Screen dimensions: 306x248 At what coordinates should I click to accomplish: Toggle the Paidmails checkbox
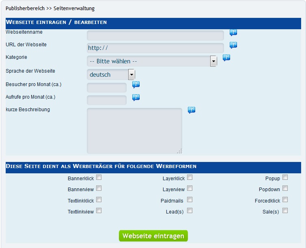[190, 200]
